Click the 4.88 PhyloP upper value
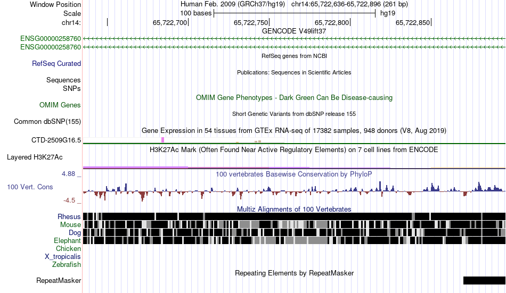Viewport: 506px width, 293px height. (x=68, y=174)
